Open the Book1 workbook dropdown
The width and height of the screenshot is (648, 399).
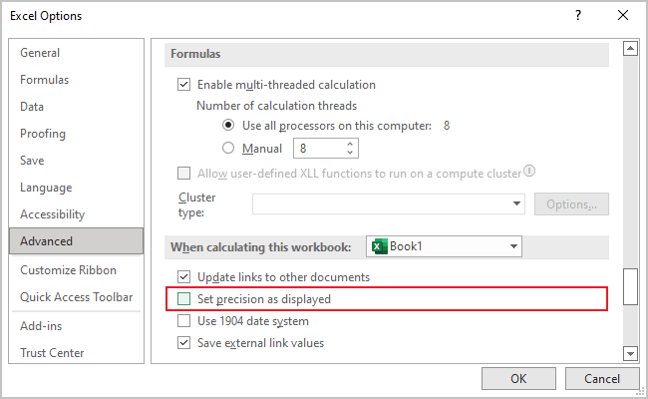[x=513, y=246]
